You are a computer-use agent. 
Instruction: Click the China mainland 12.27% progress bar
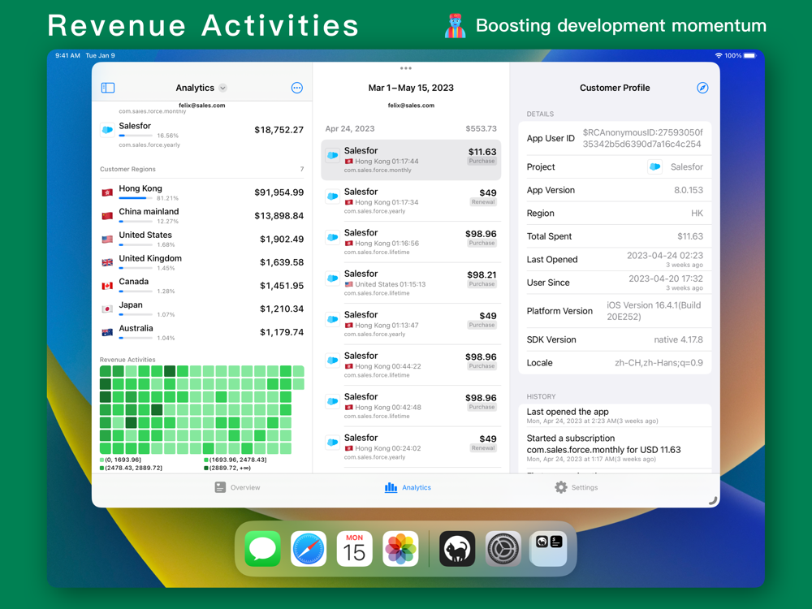pos(136,222)
